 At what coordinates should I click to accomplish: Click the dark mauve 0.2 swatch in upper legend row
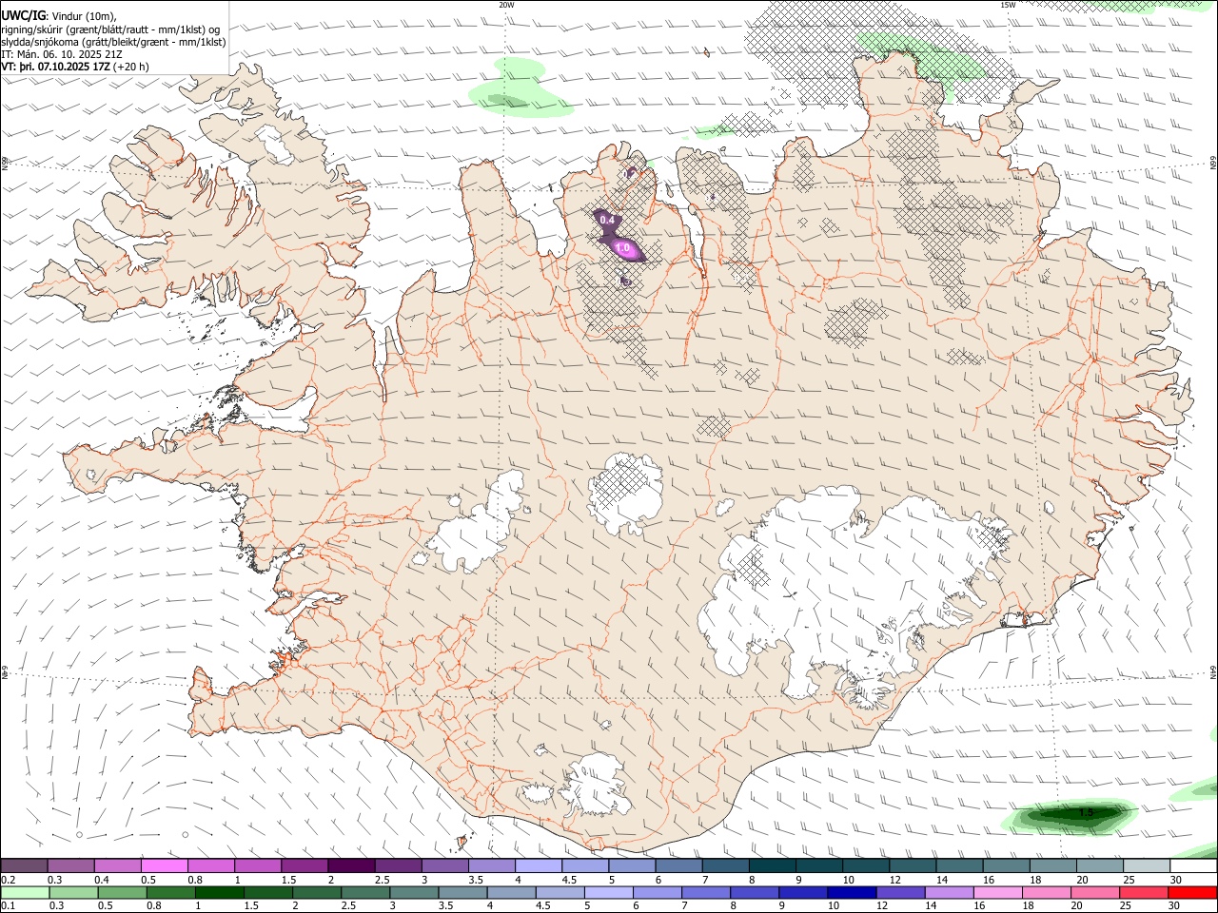tap(24, 866)
